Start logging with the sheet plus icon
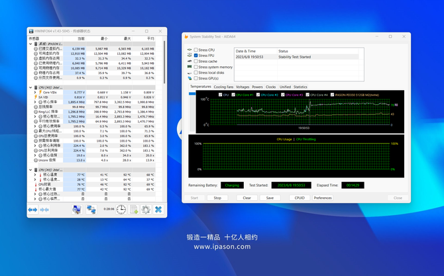 click(x=134, y=210)
